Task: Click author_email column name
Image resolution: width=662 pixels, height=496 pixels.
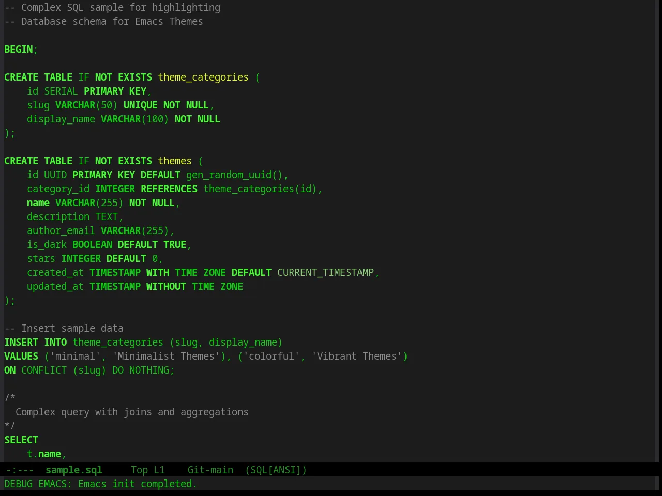Action: point(61,230)
